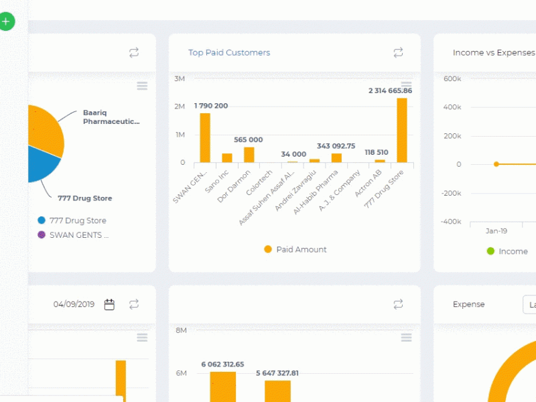This screenshot has height=402, width=536.
Task: Click the 343 092.75 data label
Action: [336, 146]
